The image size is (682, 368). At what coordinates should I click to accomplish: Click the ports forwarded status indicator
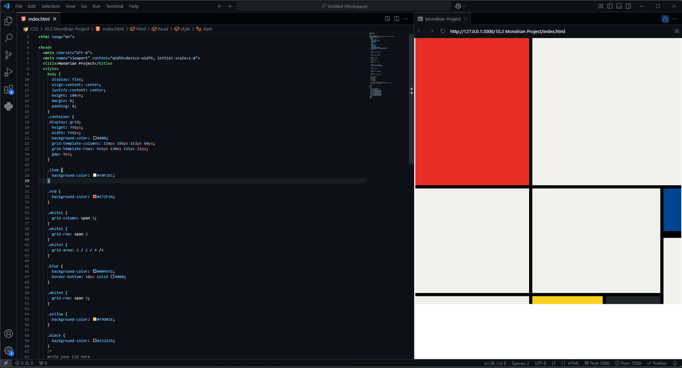[x=43, y=363]
